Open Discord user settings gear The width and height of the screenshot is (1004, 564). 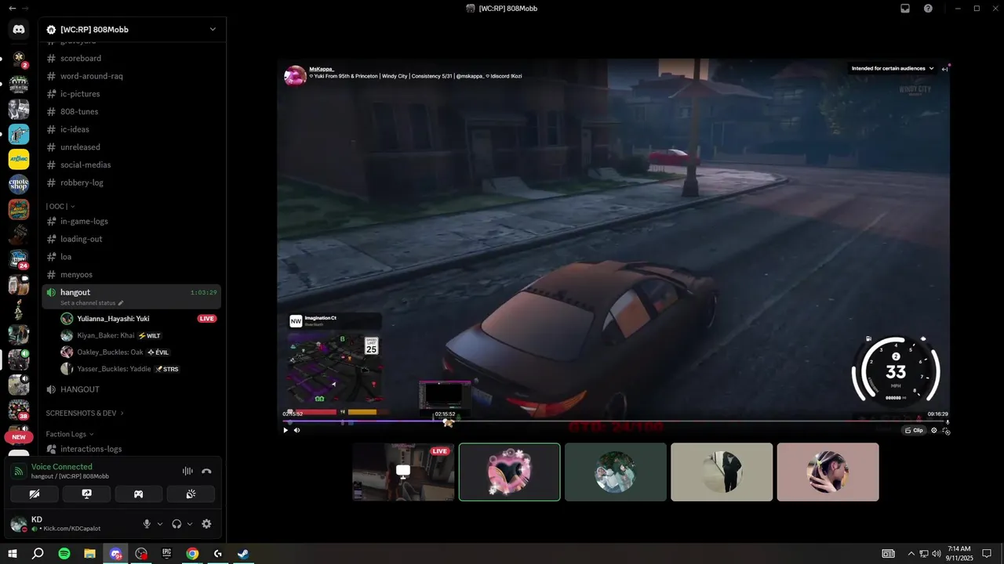click(x=206, y=524)
